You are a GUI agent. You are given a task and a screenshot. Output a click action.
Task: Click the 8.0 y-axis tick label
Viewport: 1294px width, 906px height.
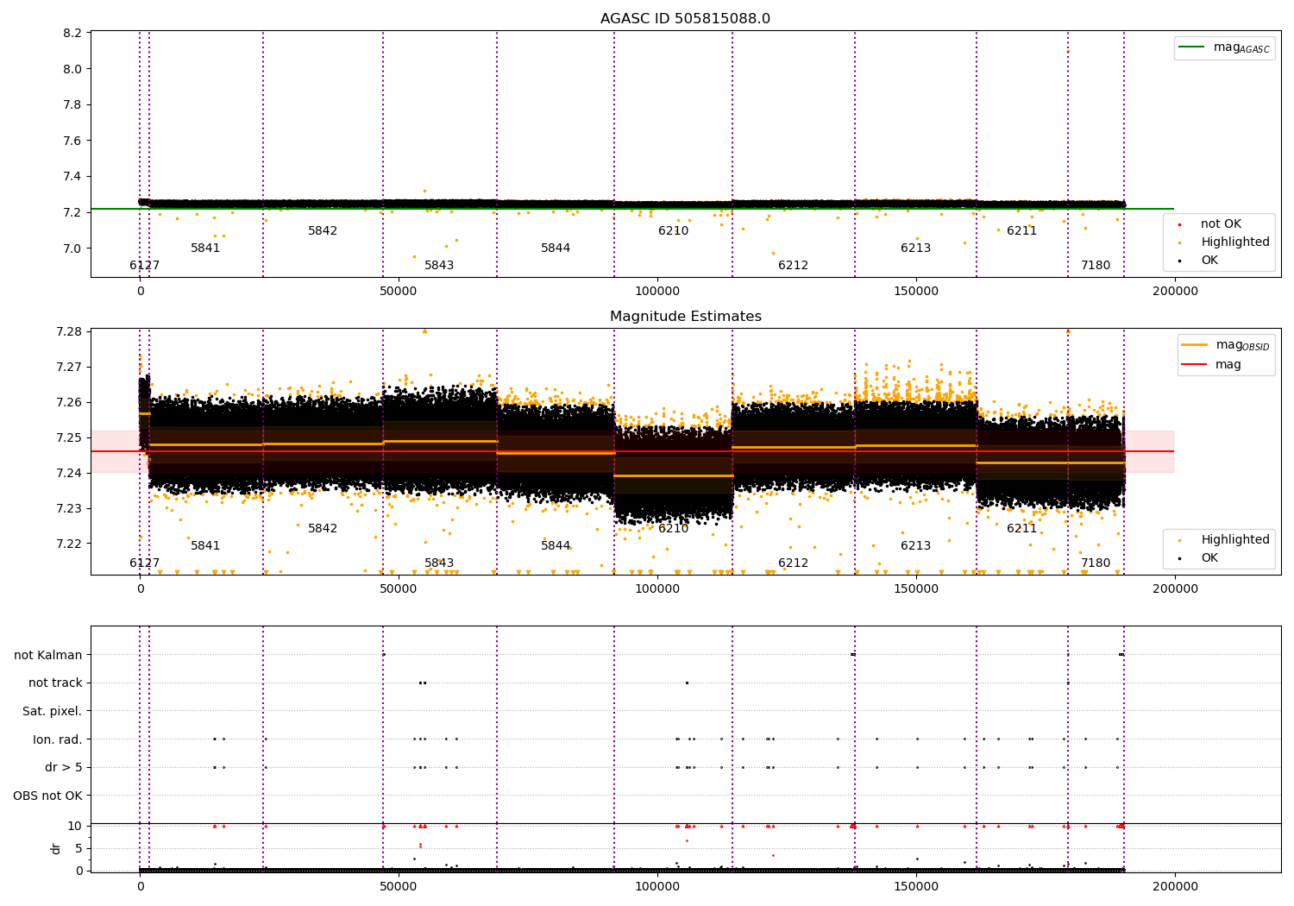(x=72, y=69)
